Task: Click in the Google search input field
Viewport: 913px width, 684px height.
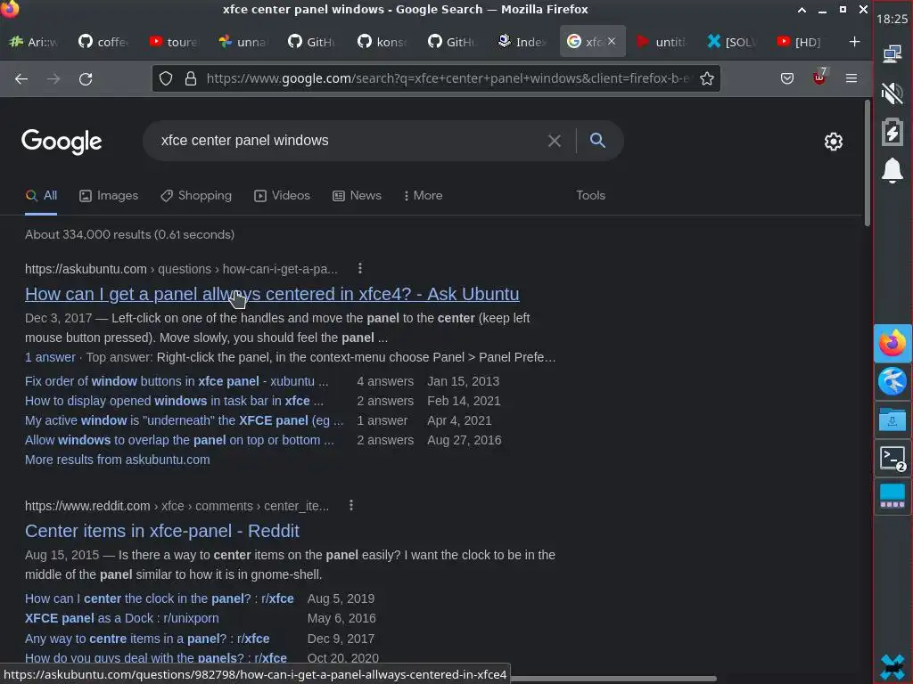Action: pyautogui.click(x=350, y=141)
